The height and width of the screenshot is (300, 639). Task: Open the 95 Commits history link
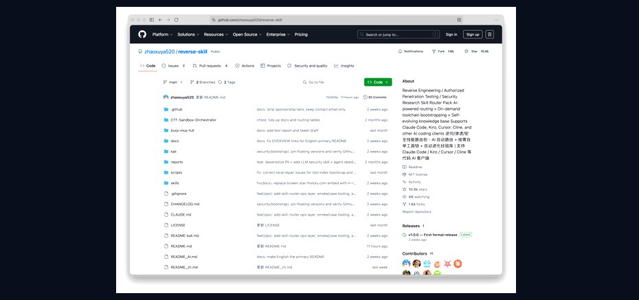pos(375,97)
